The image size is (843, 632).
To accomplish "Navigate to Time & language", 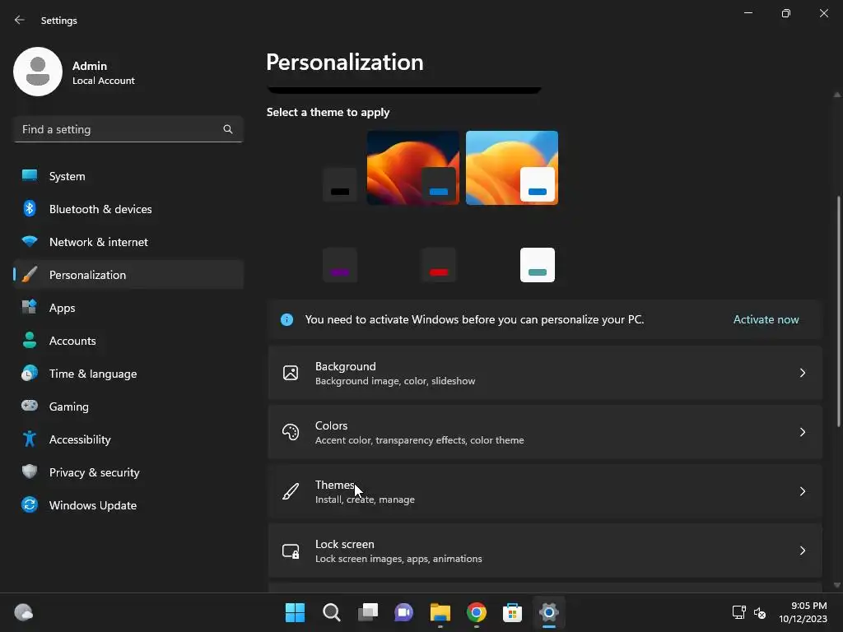I will 128,374.
